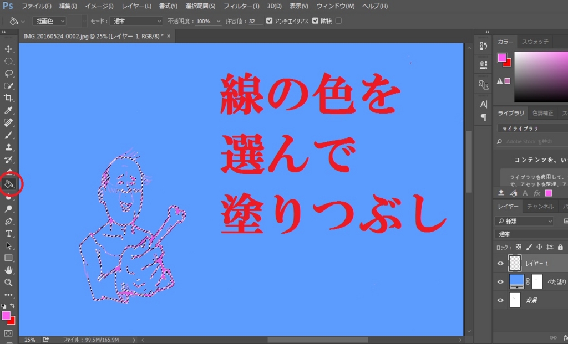The image size is (568, 344).
Task: Select the Move tool
Action: click(9, 49)
